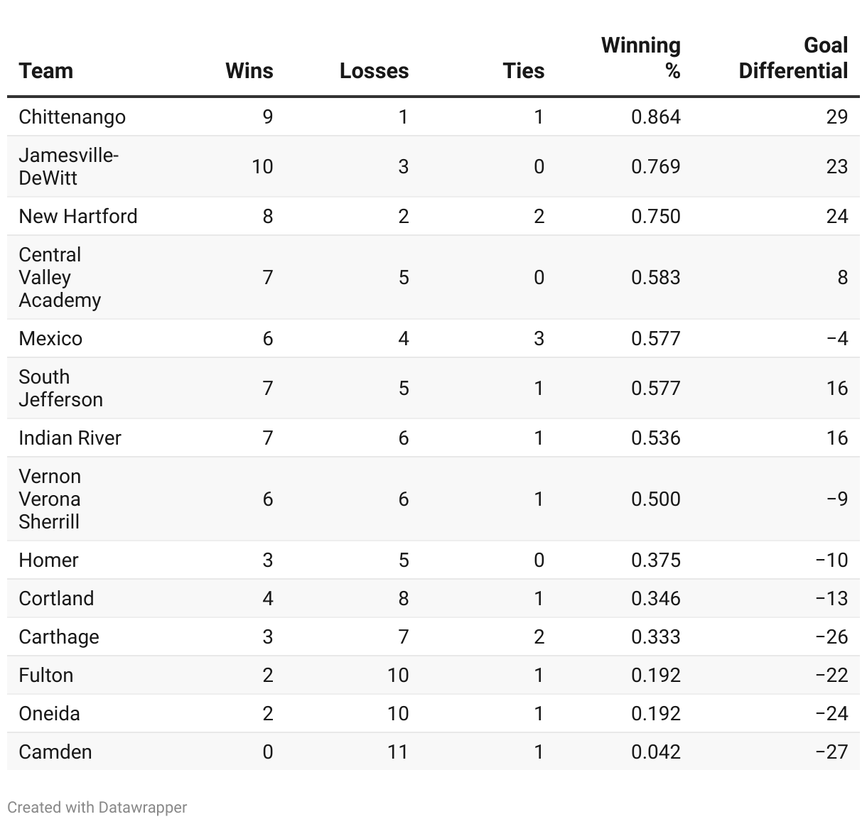
Task: Click Carthage's goal differential −26
Action: [831, 636]
